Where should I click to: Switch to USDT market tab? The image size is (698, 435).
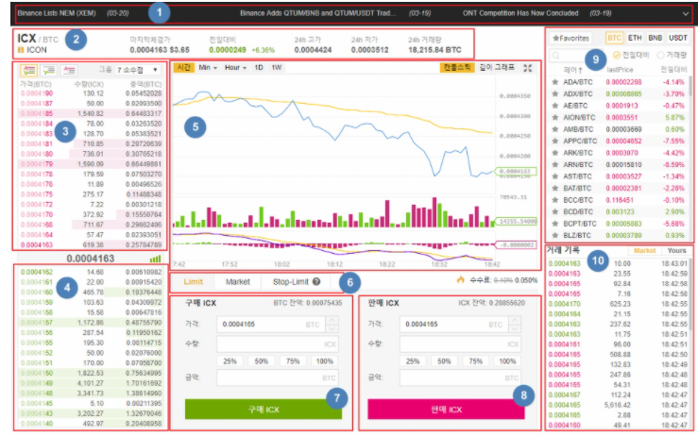(x=677, y=38)
